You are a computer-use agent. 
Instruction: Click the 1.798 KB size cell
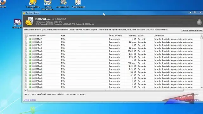[x=133, y=57]
